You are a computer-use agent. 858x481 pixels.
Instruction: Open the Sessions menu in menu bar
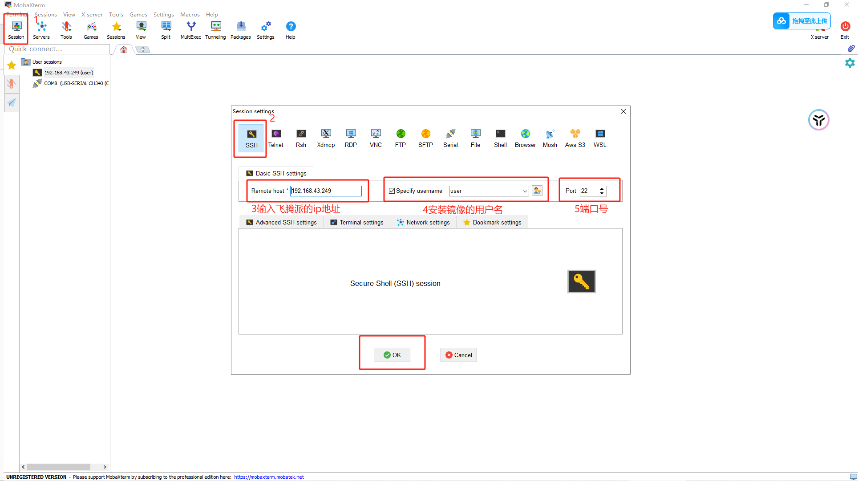coord(46,14)
